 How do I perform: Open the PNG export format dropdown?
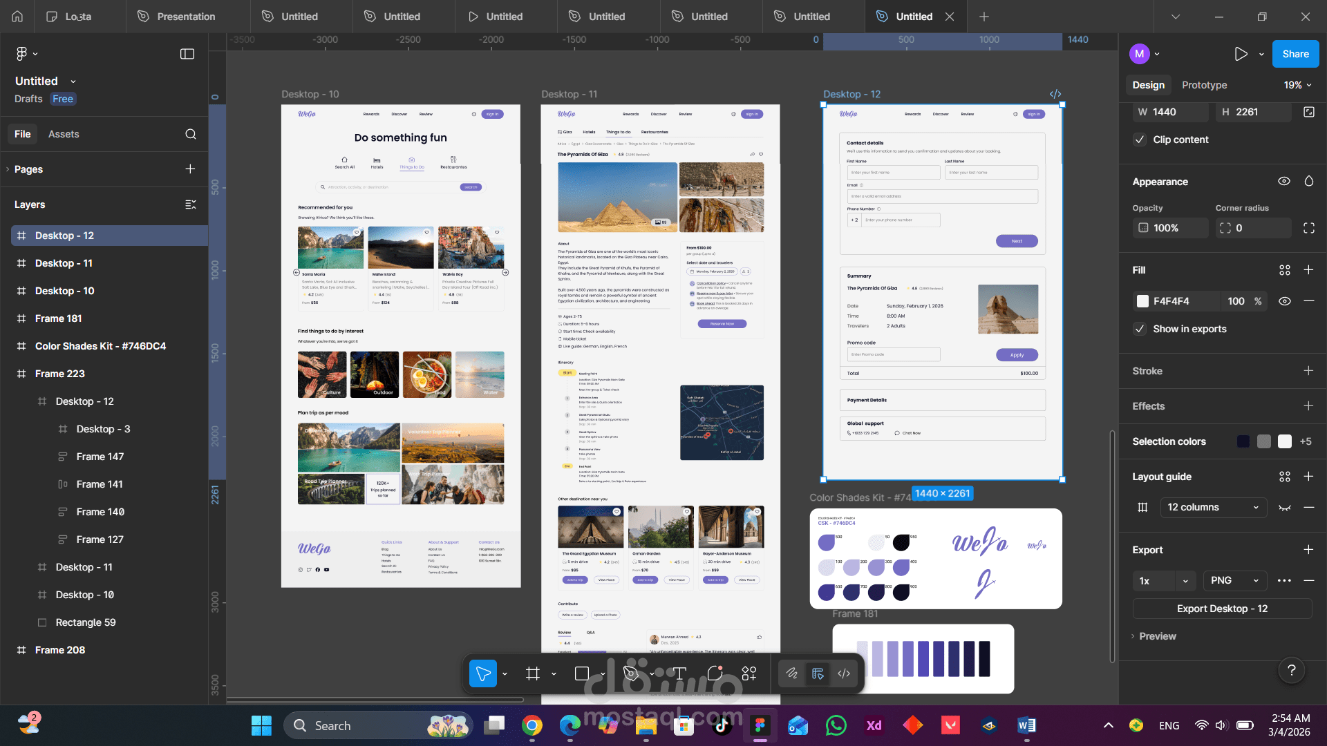pos(1234,580)
